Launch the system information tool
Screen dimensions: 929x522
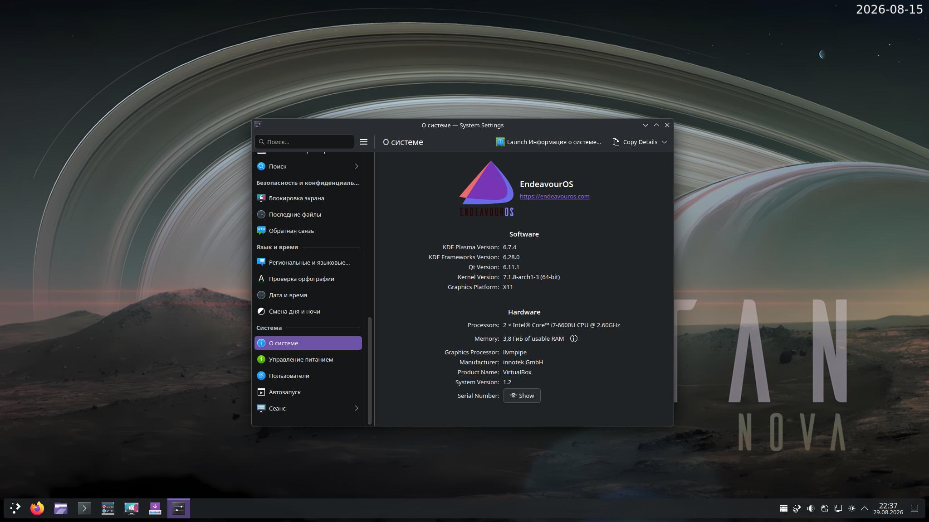click(x=548, y=142)
